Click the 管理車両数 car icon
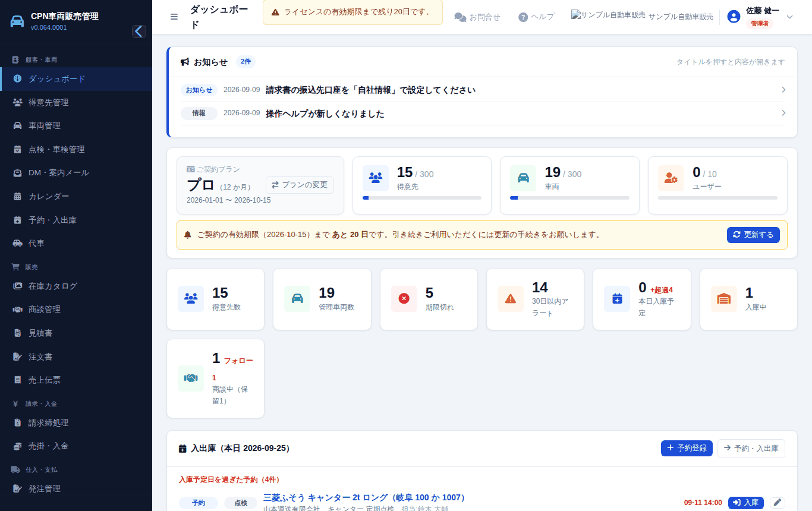Viewport: 812px width, 511px height. click(297, 299)
